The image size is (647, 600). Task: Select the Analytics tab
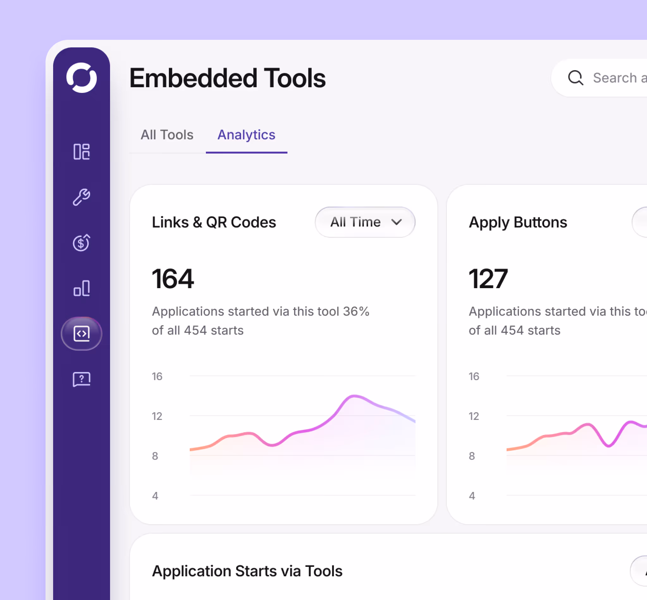point(246,135)
